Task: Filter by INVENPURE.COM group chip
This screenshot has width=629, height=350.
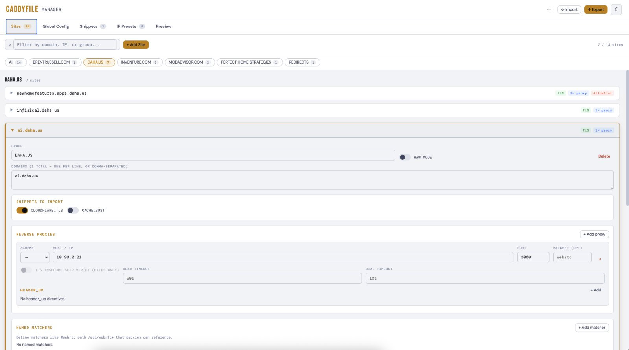Action: pyautogui.click(x=140, y=62)
